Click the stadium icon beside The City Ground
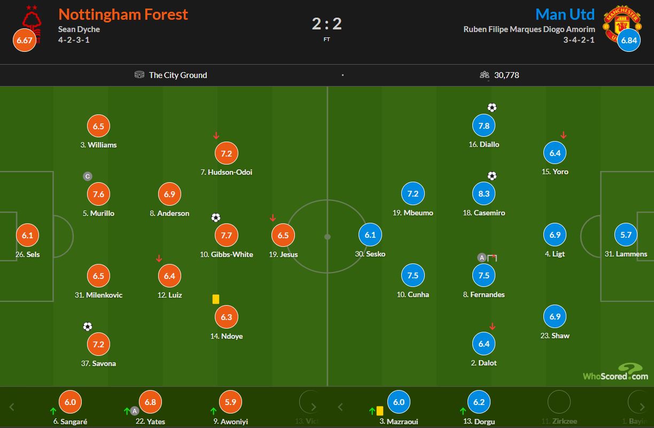654x428 pixels. tap(139, 75)
